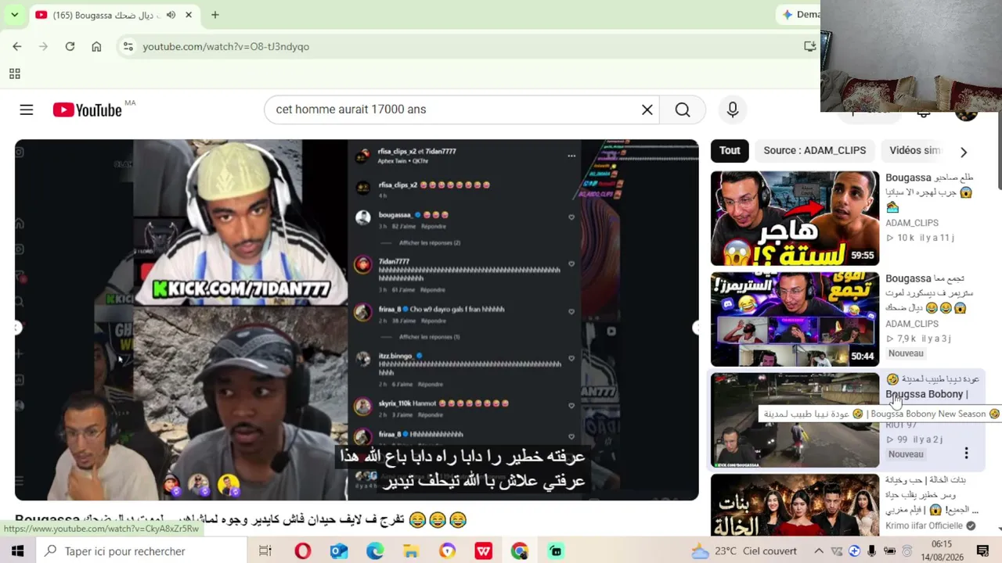
Task: Open the ADAM_CLIPS channel under second video
Action: click(912, 324)
